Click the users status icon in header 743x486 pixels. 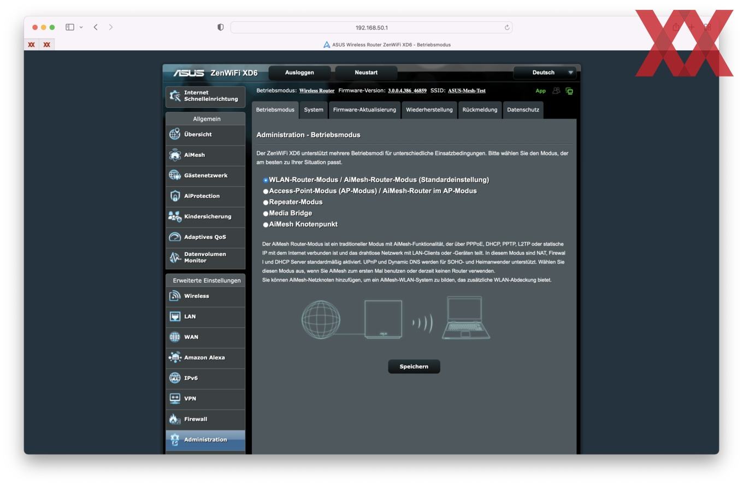[556, 91]
